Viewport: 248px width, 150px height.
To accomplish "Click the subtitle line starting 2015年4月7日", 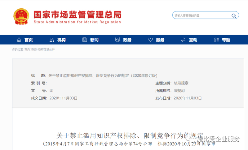I will (129, 144).
